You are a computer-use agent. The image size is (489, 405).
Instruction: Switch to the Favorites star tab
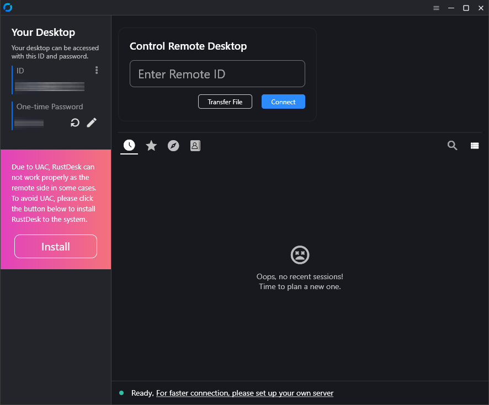[x=151, y=145]
